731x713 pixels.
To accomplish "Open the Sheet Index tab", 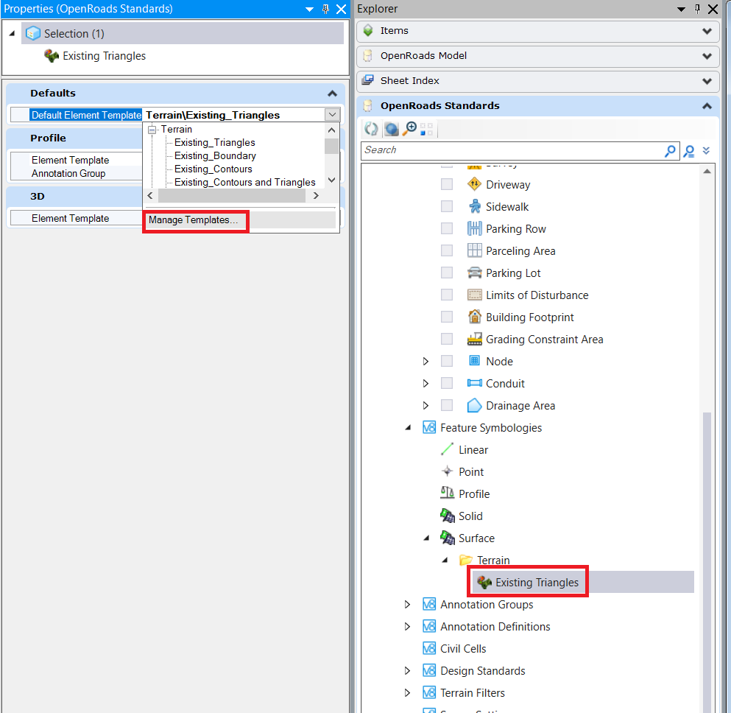I will tap(538, 81).
